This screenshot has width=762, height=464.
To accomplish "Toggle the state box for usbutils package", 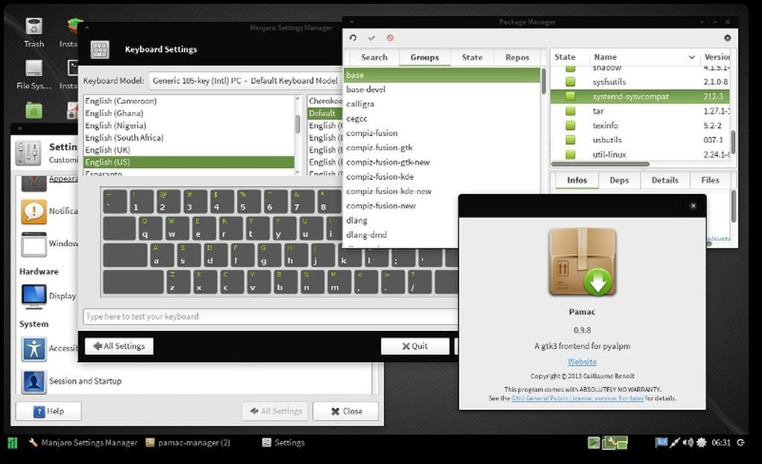I will pyautogui.click(x=571, y=140).
